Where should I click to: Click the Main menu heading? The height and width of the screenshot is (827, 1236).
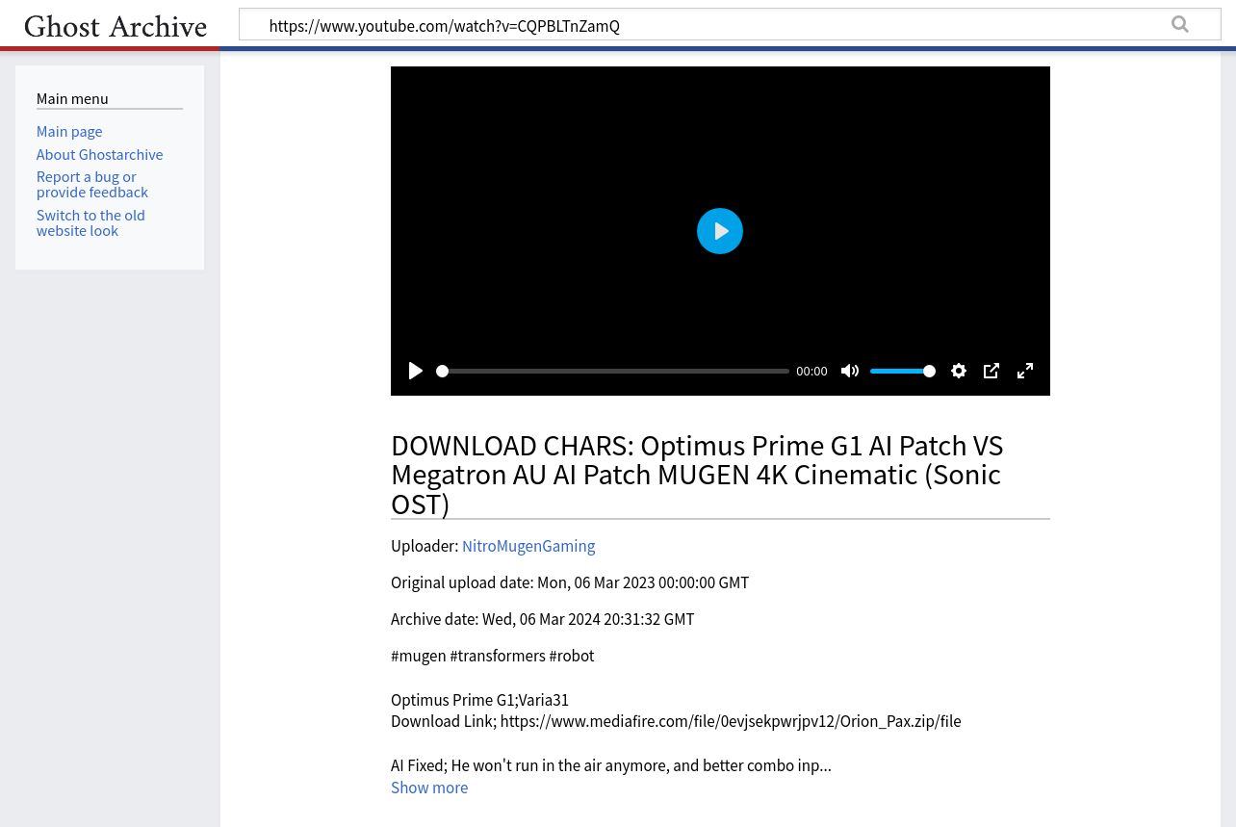(72, 98)
